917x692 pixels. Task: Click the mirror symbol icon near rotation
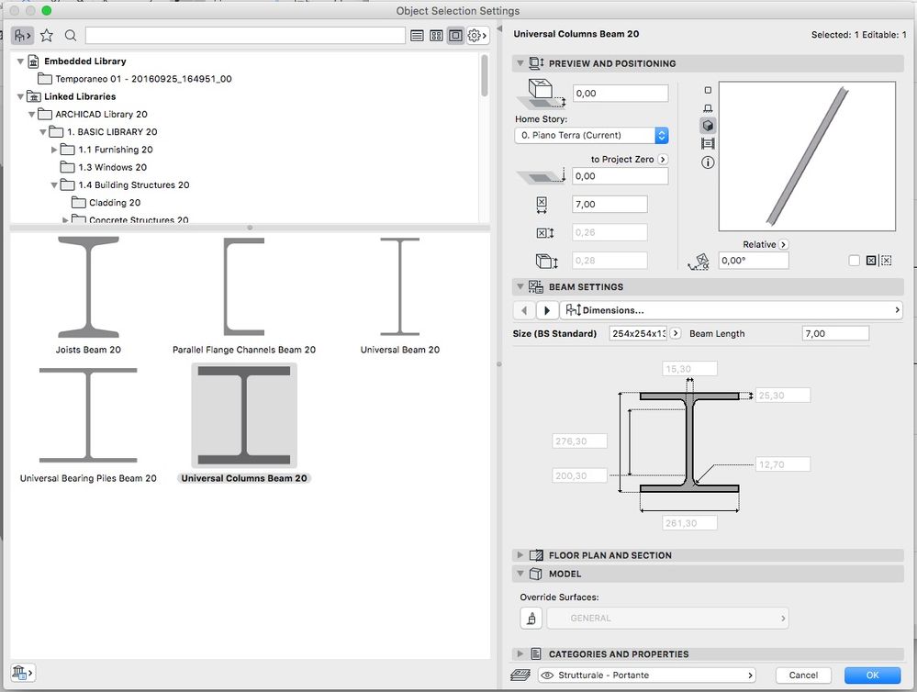[871, 261]
